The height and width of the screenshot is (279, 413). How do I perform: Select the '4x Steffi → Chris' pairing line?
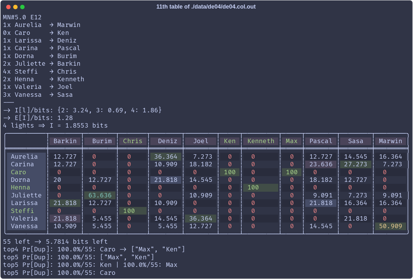(x=40, y=71)
